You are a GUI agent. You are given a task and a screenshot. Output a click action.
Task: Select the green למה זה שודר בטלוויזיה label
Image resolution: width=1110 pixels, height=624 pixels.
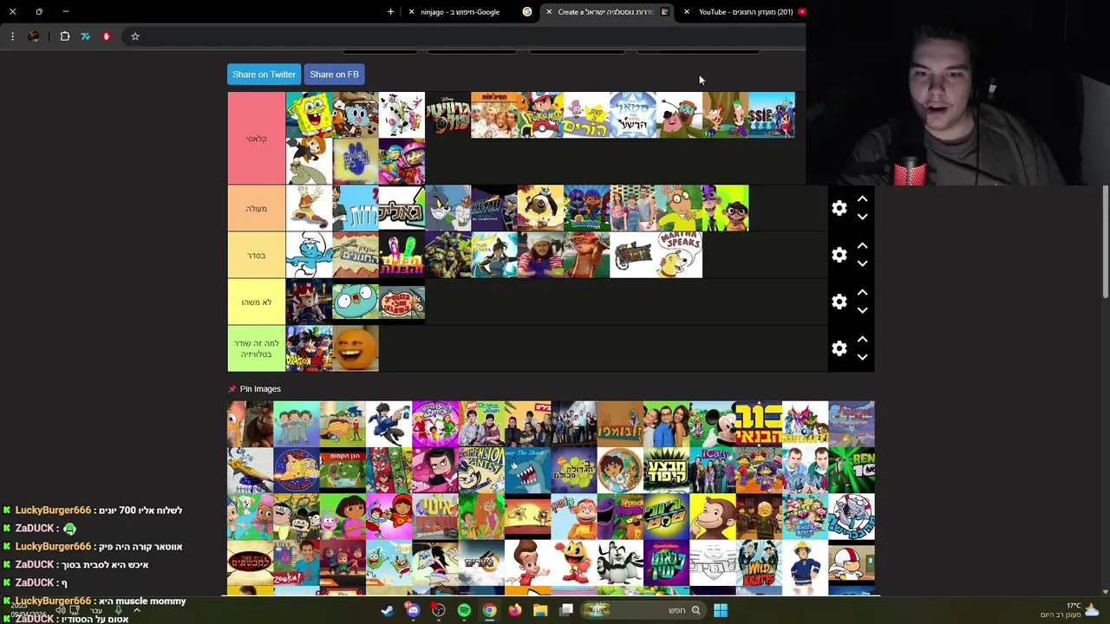pyautogui.click(x=256, y=348)
